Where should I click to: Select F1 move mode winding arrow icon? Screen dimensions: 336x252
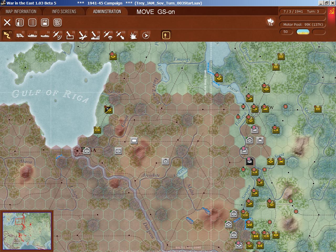pos(7,35)
